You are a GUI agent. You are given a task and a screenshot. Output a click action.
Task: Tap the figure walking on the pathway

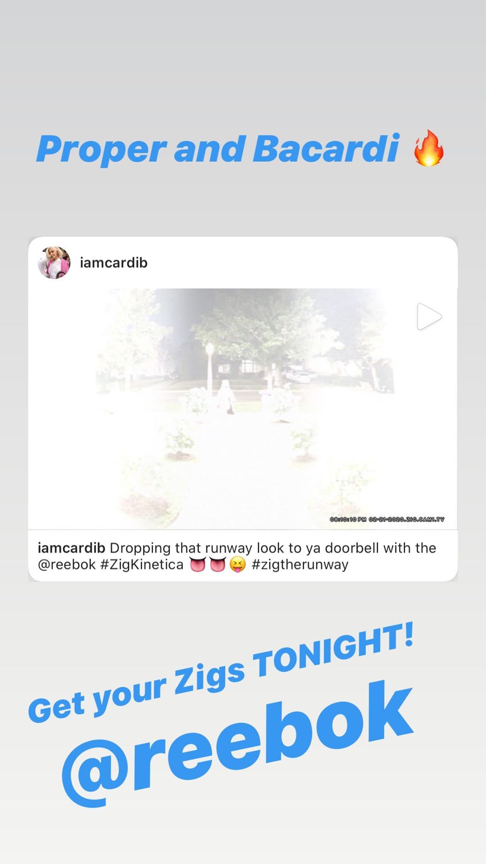[x=225, y=396]
